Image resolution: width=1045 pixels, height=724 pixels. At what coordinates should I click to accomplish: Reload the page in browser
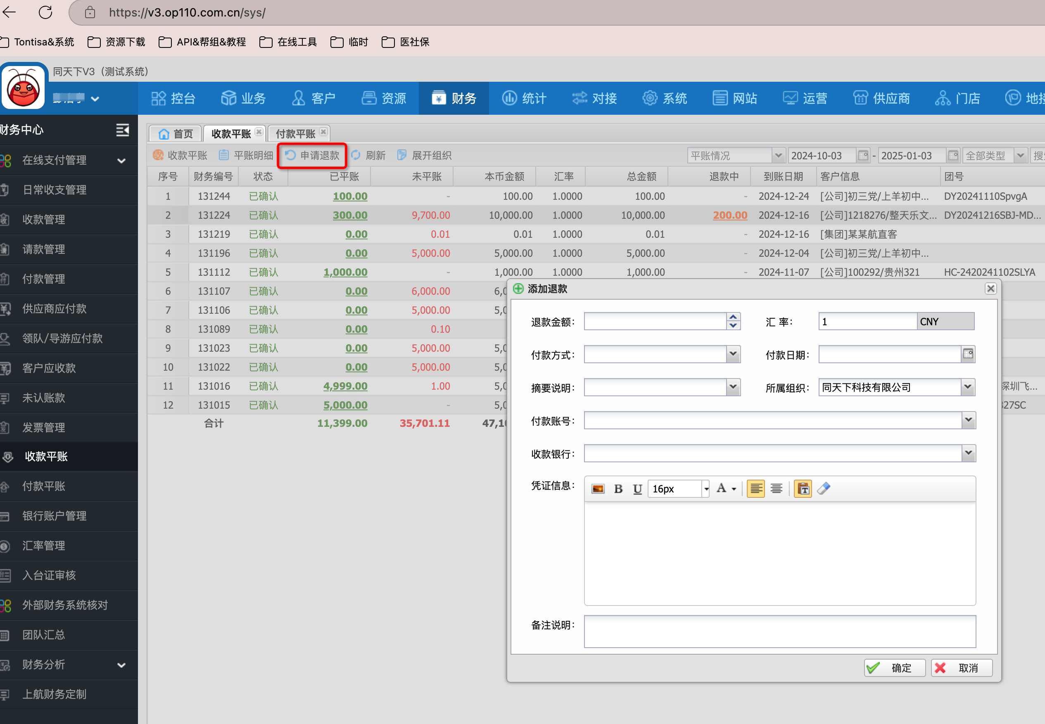pyautogui.click(x=45, y=12)
